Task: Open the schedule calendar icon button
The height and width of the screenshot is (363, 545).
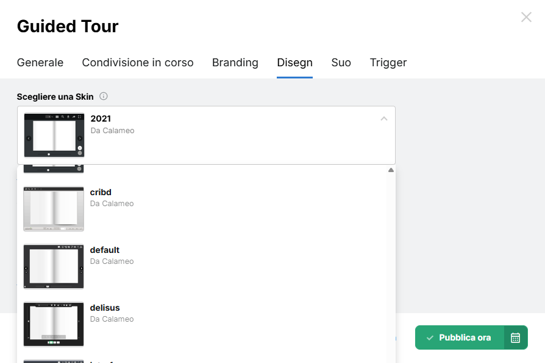Action: 516,337
